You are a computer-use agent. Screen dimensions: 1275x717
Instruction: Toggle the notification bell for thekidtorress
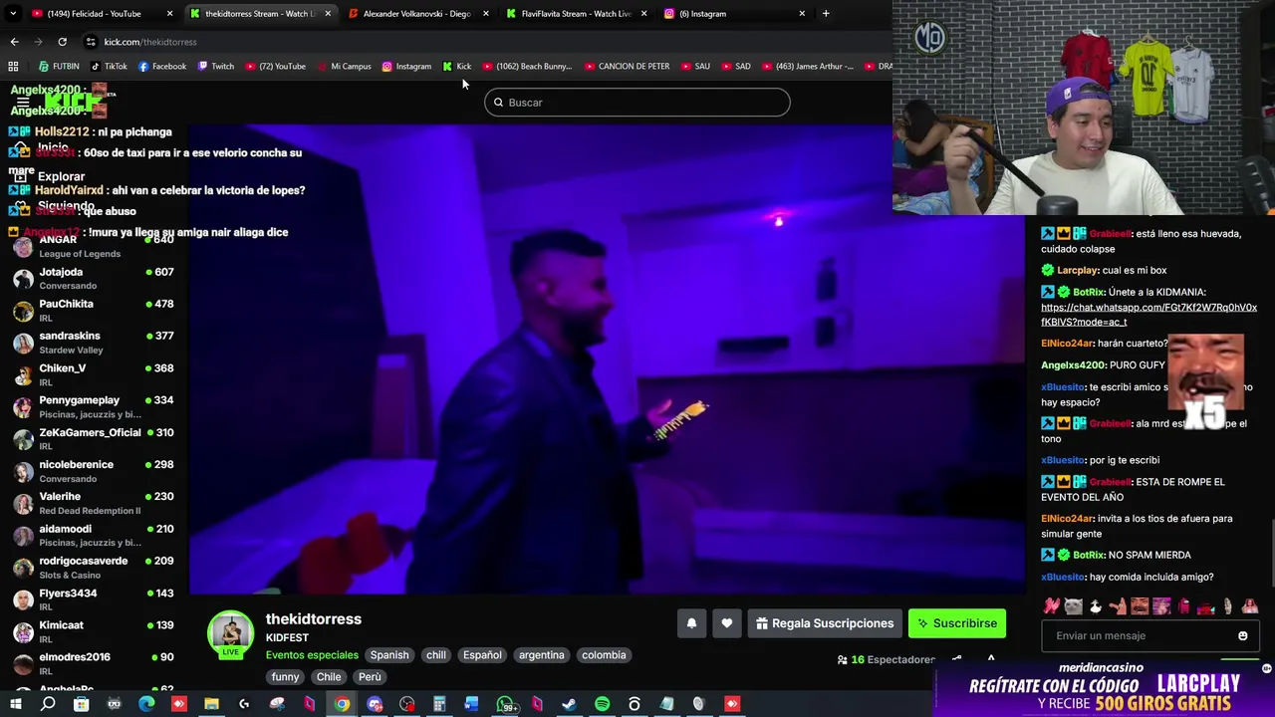(691, 623)
